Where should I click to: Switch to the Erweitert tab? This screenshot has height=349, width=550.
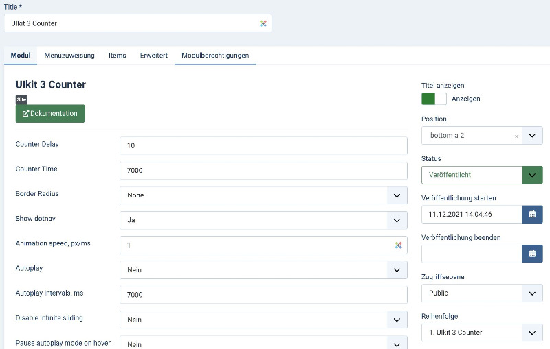click(x=153, y=55)
